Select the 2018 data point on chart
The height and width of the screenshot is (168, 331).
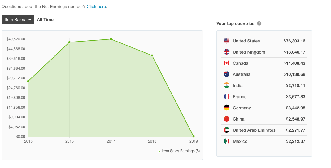[152, 55]
